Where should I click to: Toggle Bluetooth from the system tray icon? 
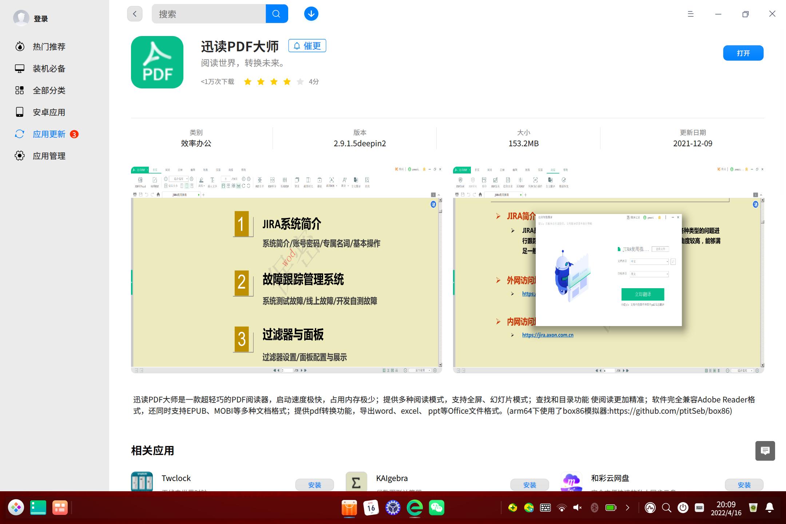594,507
